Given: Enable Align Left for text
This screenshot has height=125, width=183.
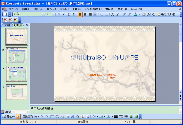Looking at the screenshot, I should (x=80, y=14).
